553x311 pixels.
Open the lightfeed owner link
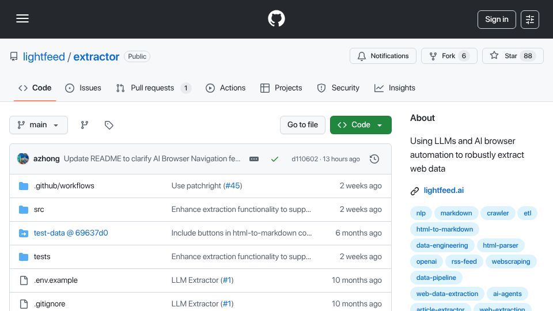pos(44,56)
